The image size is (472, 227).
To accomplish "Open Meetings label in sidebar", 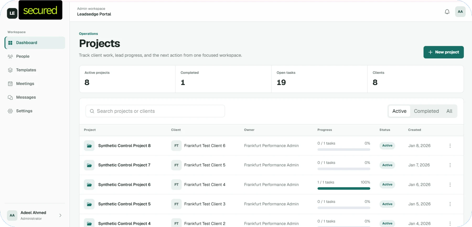I will [x=25, y=84].
